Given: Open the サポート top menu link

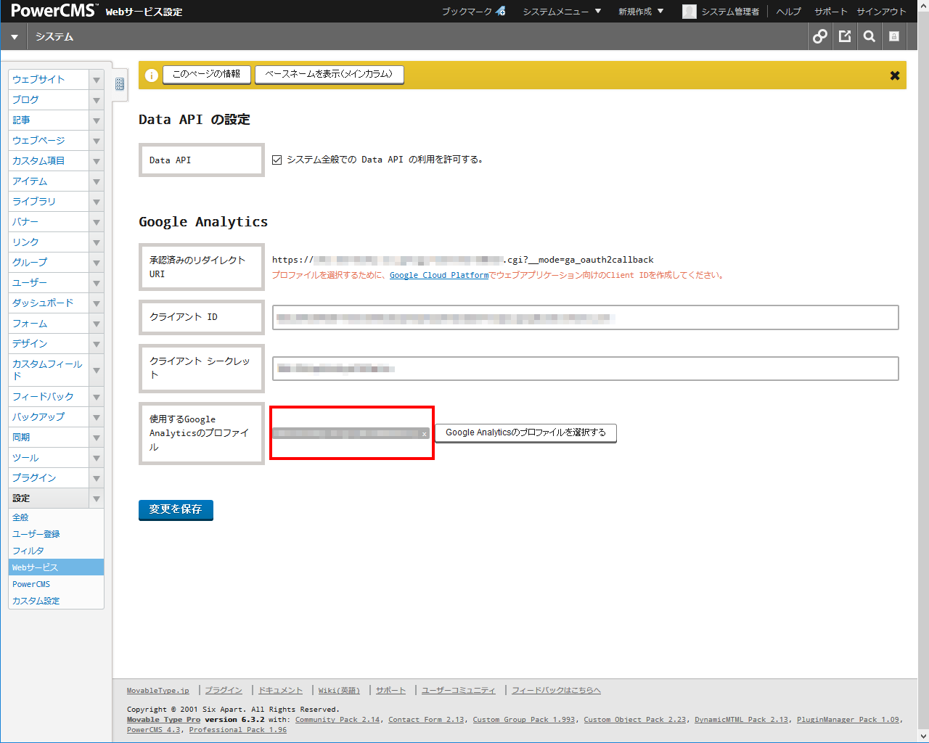Looking at the screenshot, I should coord(830,12).
